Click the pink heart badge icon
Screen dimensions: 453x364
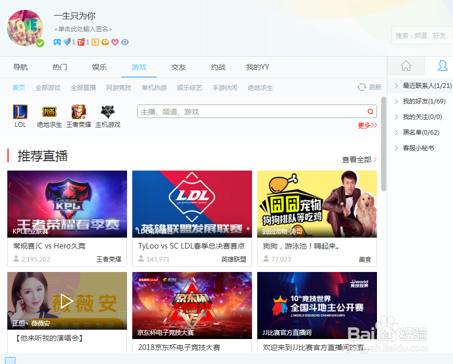(x=115, y=43)
